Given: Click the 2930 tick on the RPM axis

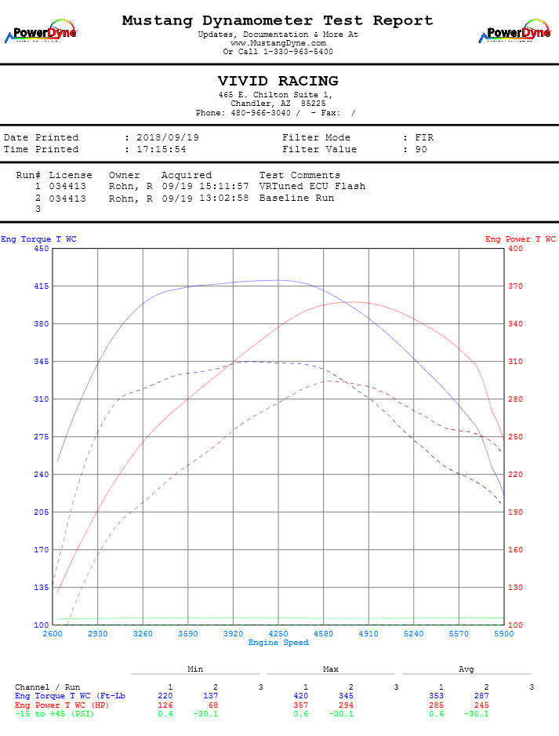Looking at the screenshot, I should (x=97, y=634).
